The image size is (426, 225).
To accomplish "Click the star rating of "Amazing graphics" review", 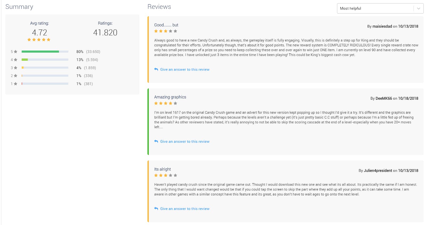I will (166, 103).
